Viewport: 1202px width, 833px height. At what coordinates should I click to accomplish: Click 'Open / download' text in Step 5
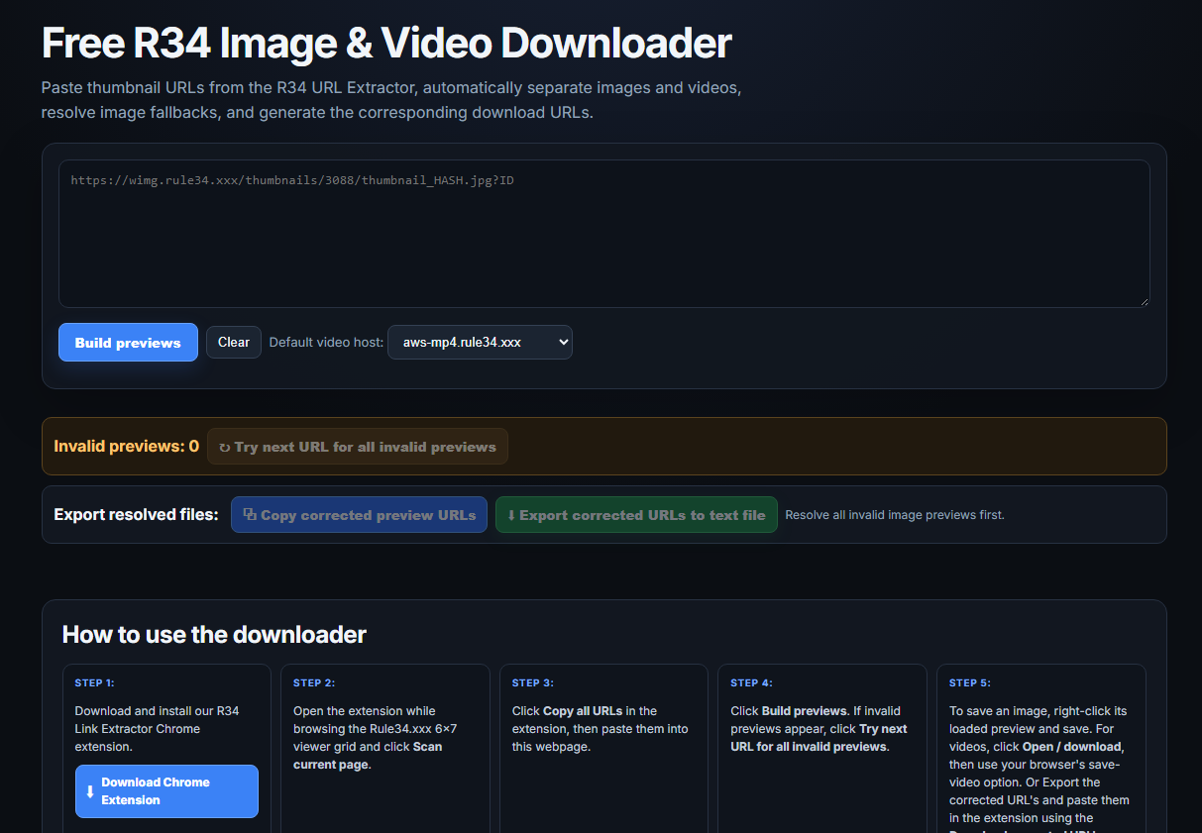point(1071,747)
